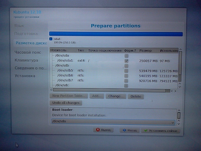The width and height of the screenshot is (201, 151).
Task: Click the partition table scroll-up arrow
Action: [180, 49]
